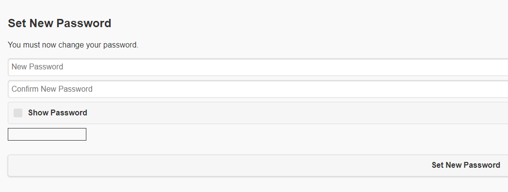Activate the first password entry field
This screenshot has height=192, width=508.
tap(258, 67)
